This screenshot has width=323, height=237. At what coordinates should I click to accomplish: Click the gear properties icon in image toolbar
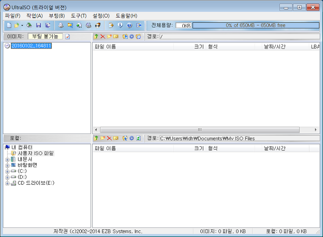tap(132, 37)
